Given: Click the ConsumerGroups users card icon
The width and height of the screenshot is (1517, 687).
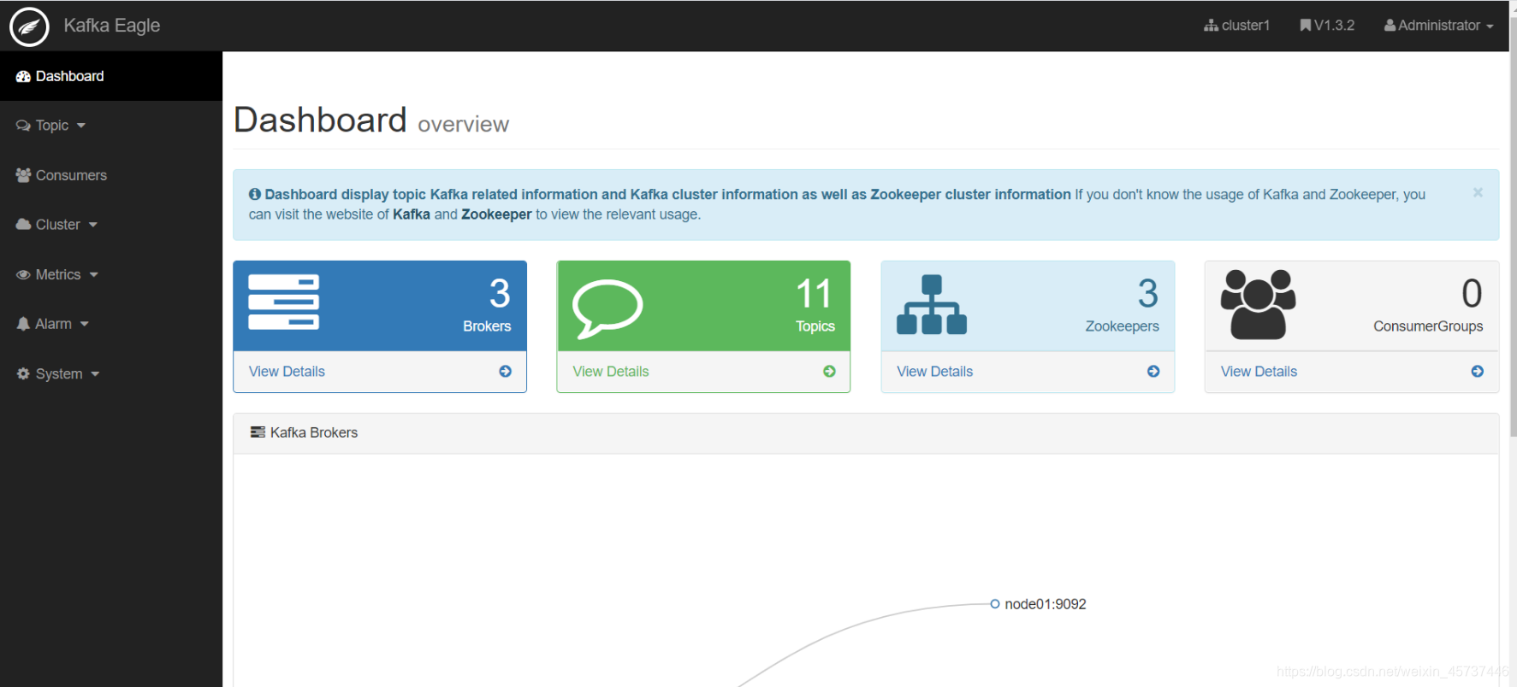Looking at the screenshot, I should pos(1258,304).
